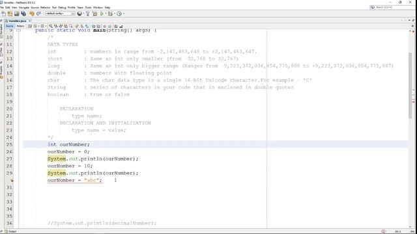The width and height of the screenshot is (417, 234).
Task: Click the Save All toolbar icon
Action: [x=23, y=14]
